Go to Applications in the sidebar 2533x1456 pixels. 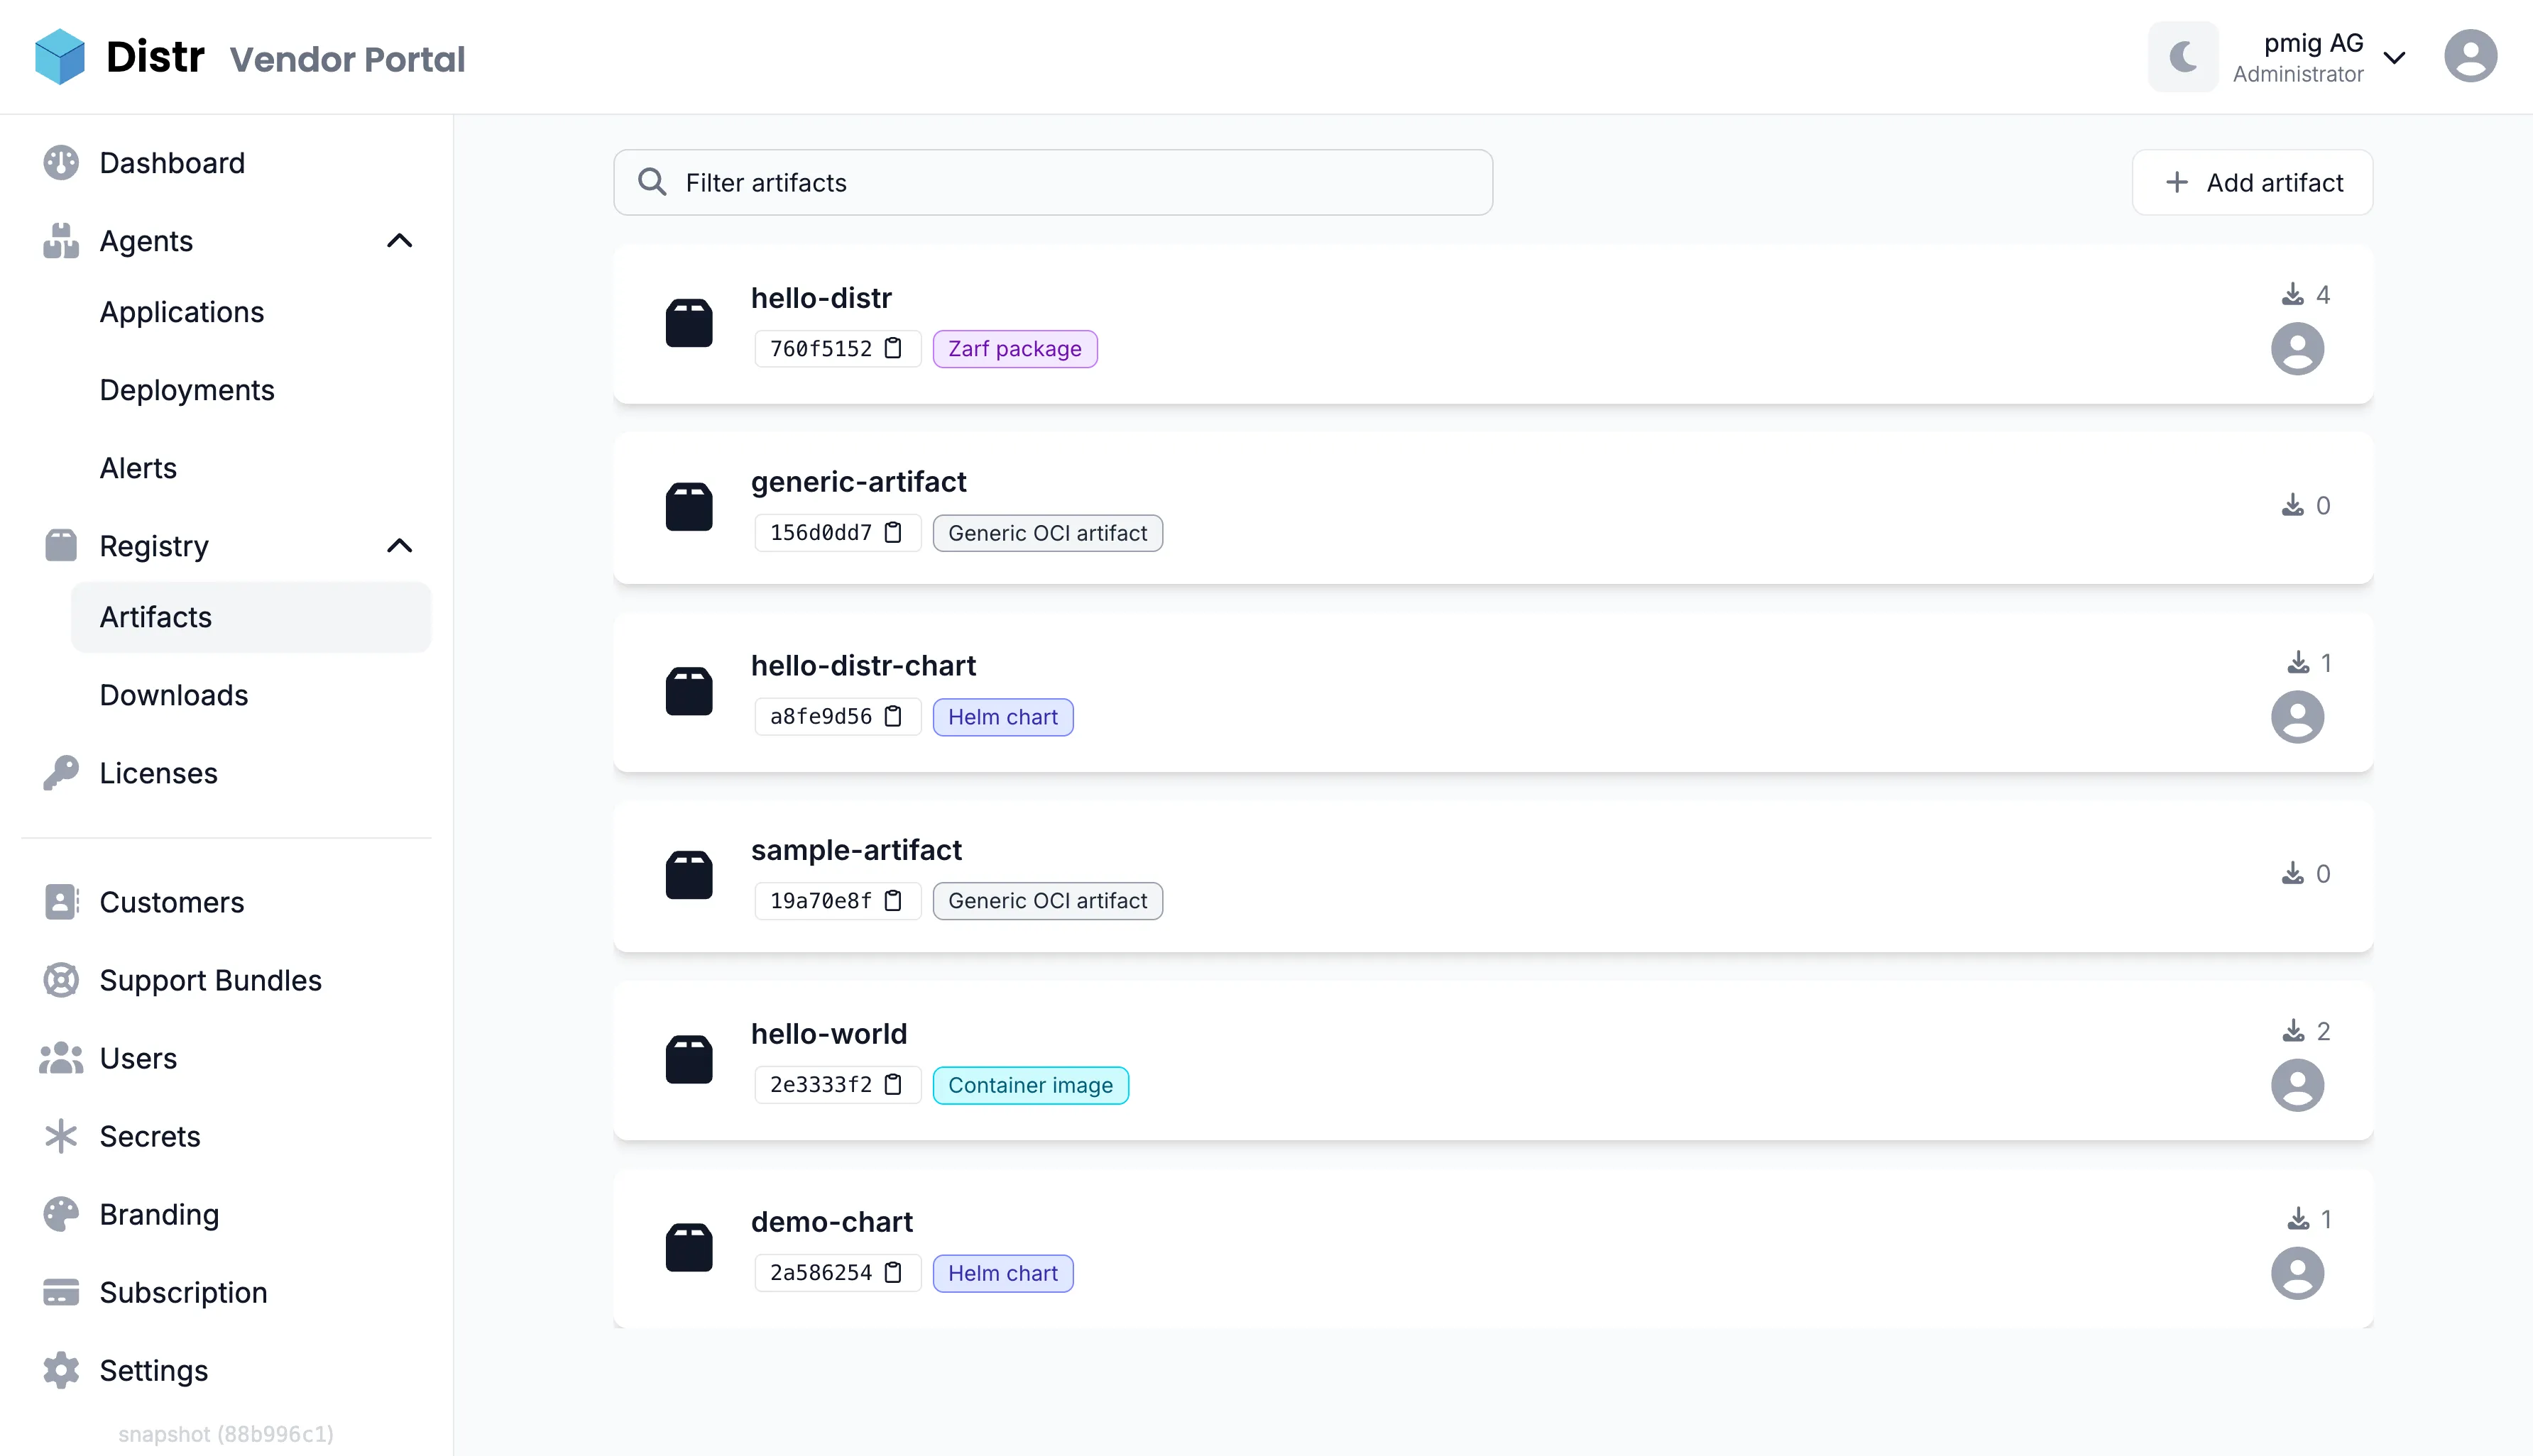[182, 312]
